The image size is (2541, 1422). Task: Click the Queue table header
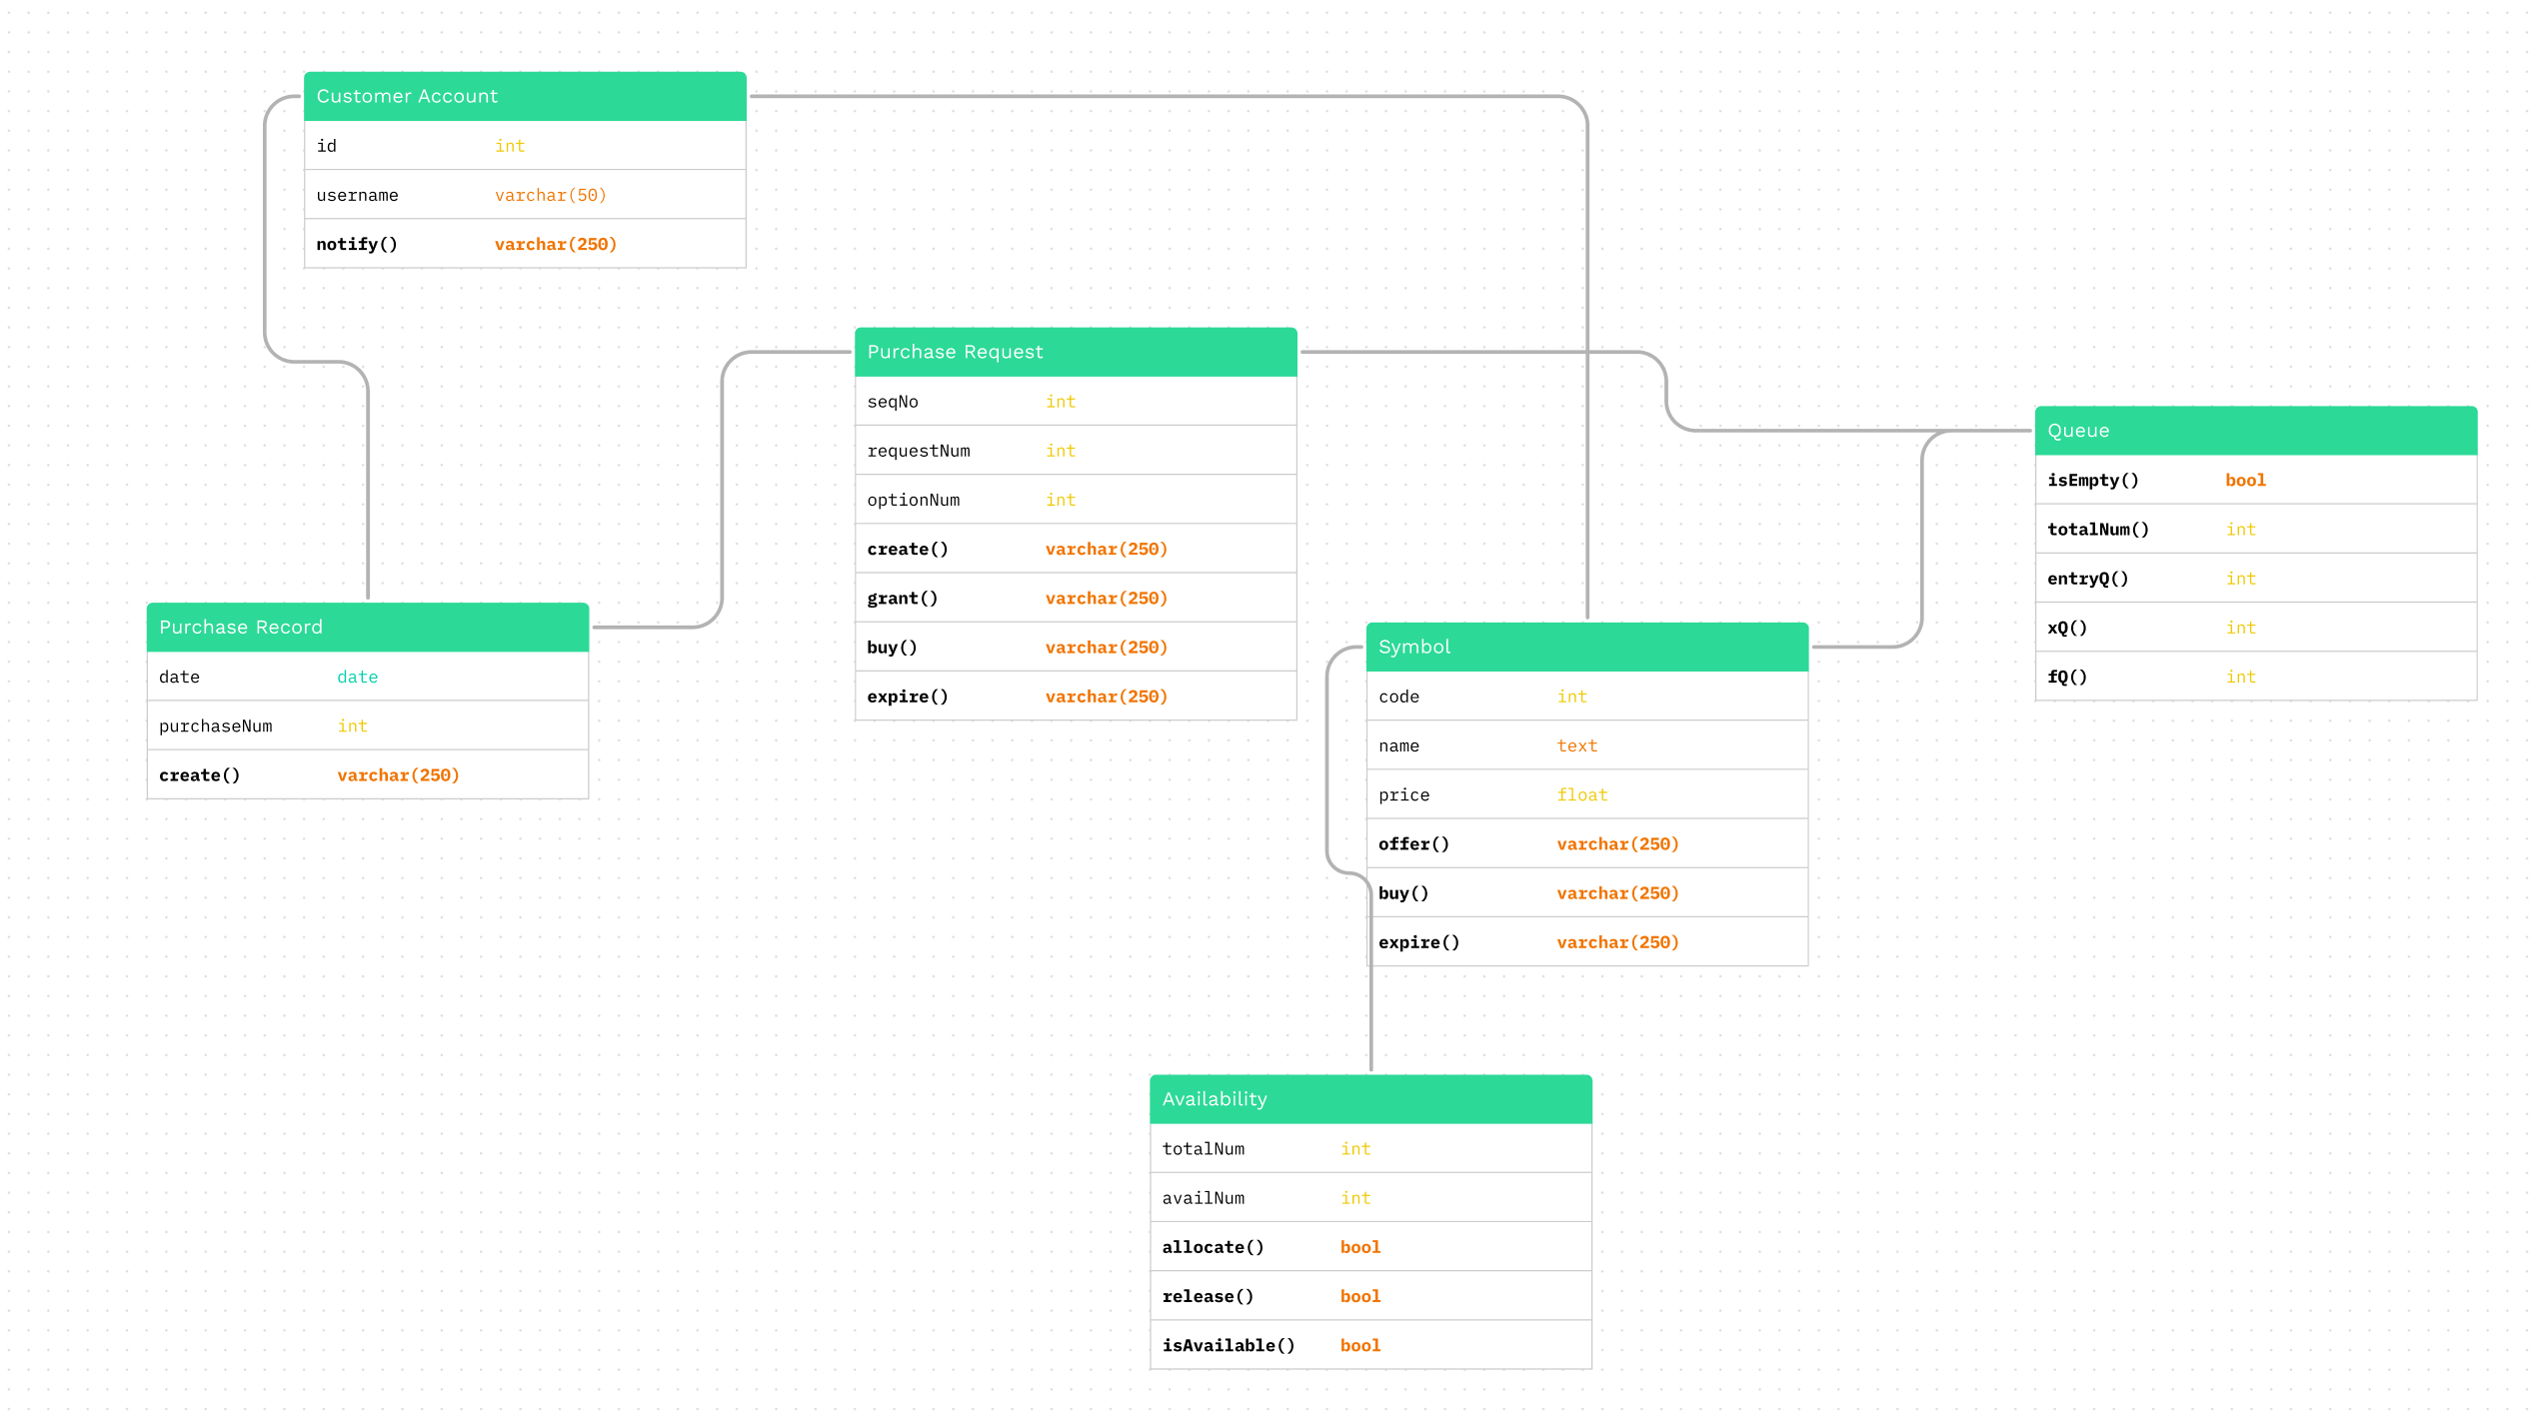click(x=2255, y=430)
